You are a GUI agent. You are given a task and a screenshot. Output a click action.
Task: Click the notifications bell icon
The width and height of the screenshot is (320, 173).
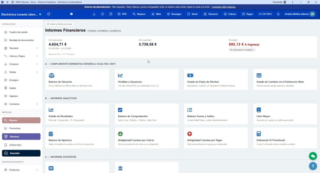(x=278, y=14)
